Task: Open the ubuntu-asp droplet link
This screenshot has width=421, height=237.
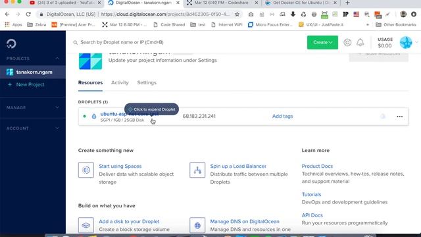Action: point(129,114)
